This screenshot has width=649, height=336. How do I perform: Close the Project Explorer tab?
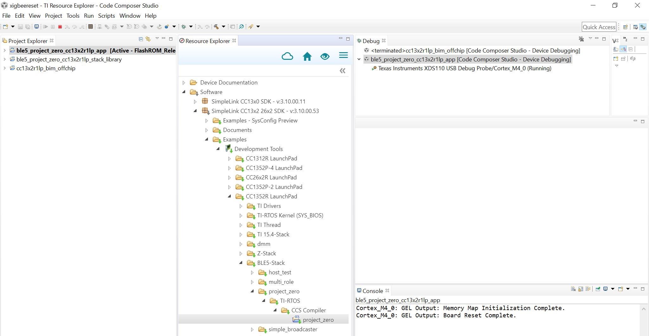pyautogui.click(x=52, y=40)
